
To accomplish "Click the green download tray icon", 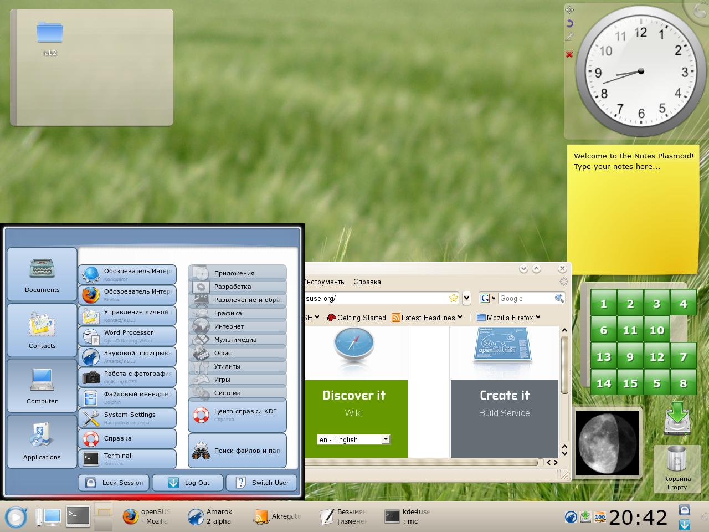I will coord(585,517).
